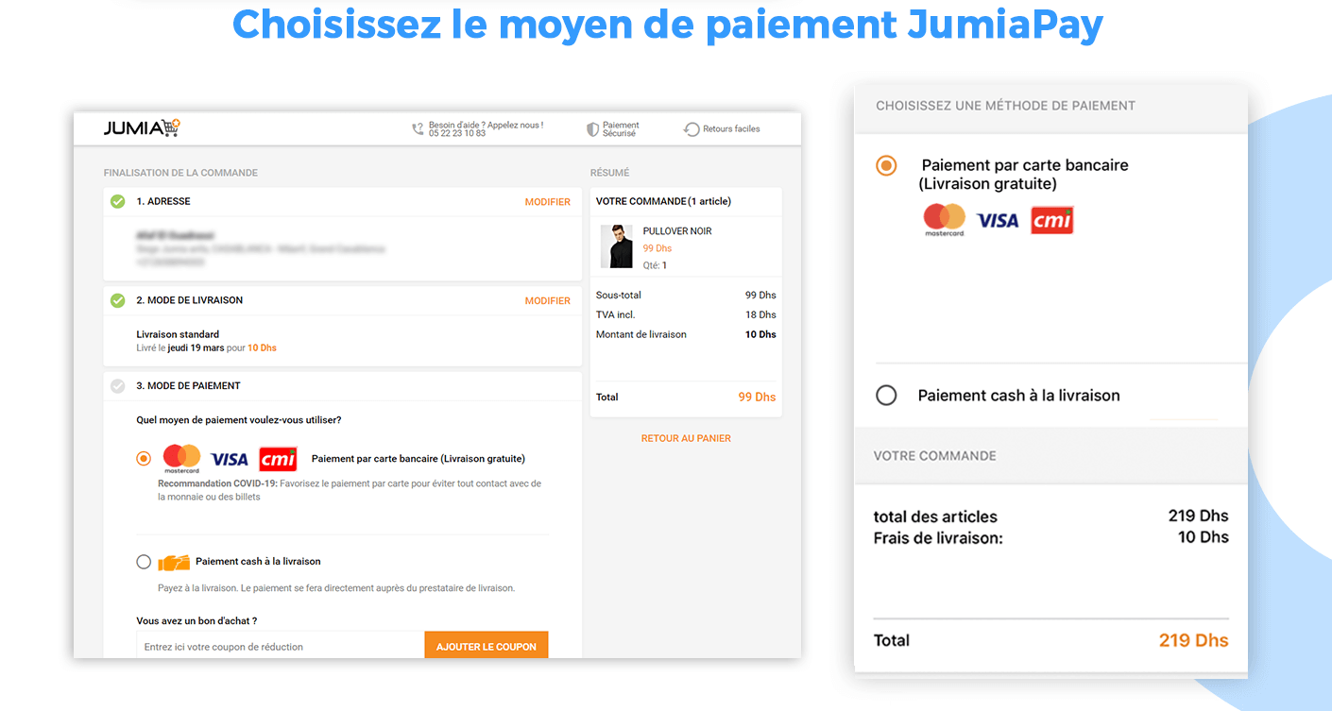Click the AJOUTER LE COUPON button
The image size is (1332, 711).
coord(486,645)
